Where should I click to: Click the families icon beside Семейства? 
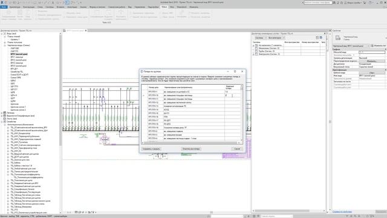point(5,122)
